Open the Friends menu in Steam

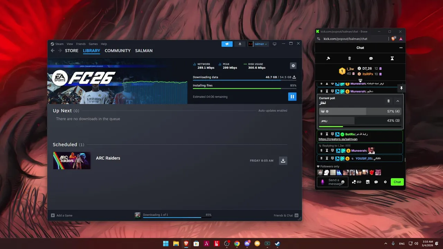[x=81, y=44]
